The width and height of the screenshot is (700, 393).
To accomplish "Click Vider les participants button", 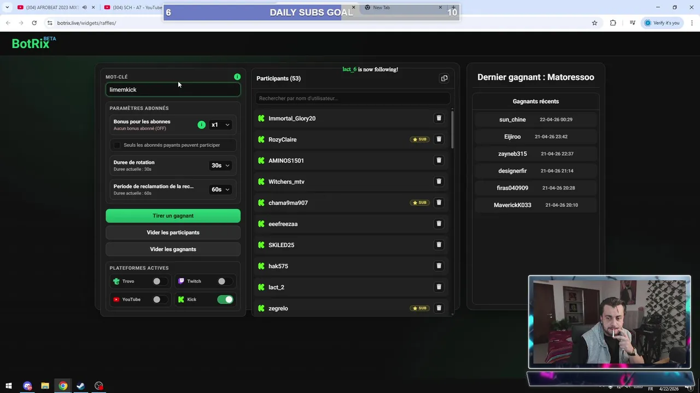I will point(173,233).
